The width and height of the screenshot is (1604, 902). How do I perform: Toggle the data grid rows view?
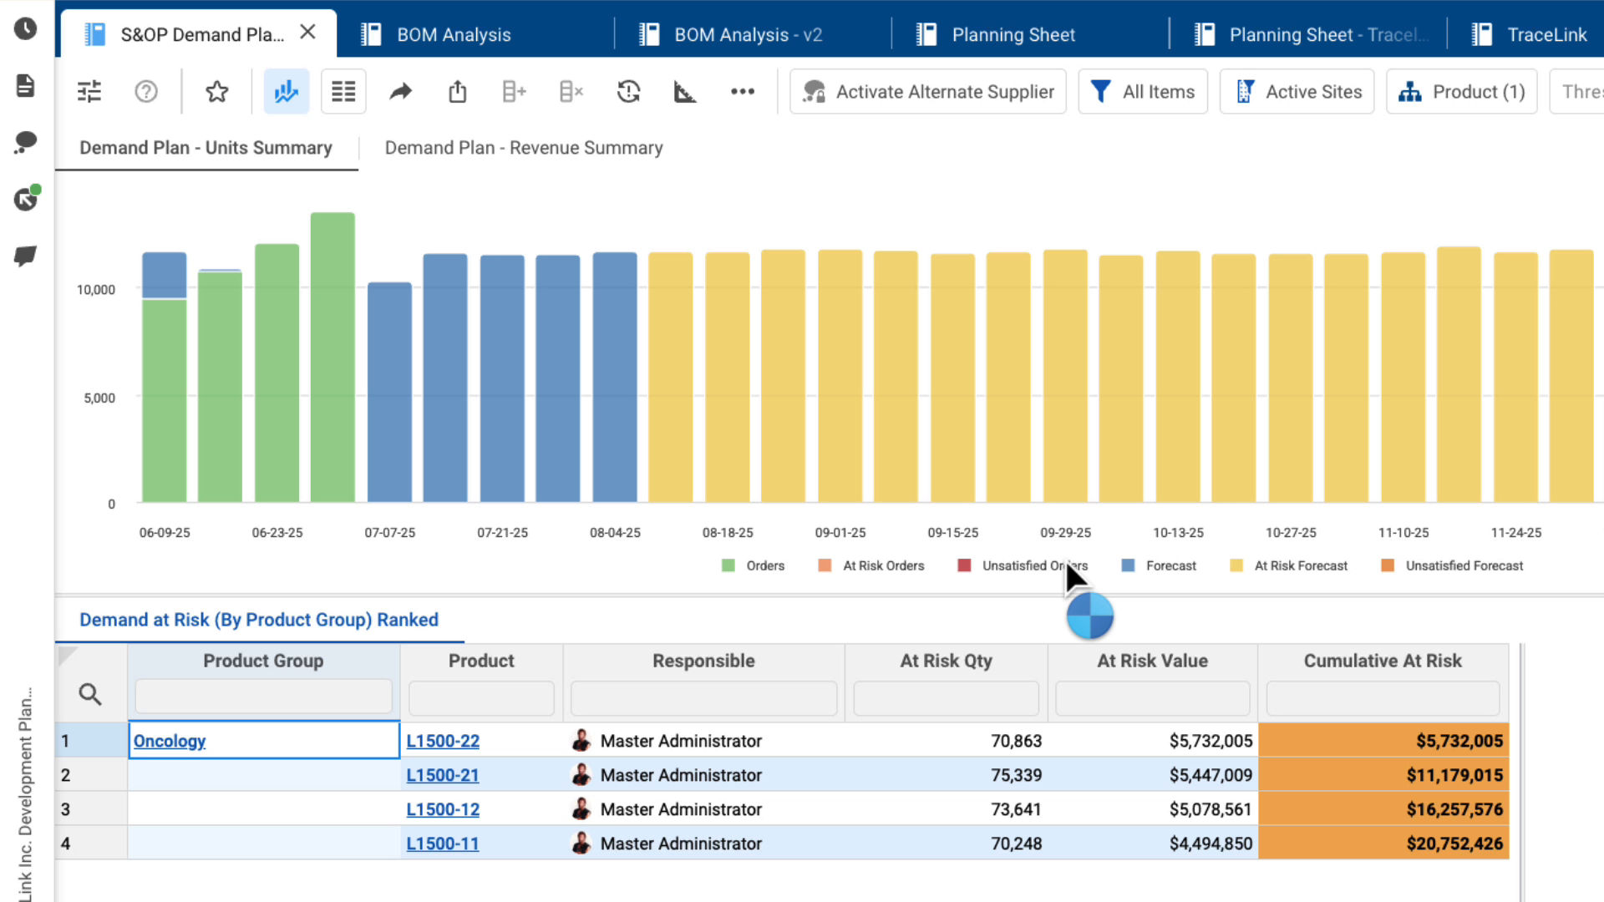(343, 91)
